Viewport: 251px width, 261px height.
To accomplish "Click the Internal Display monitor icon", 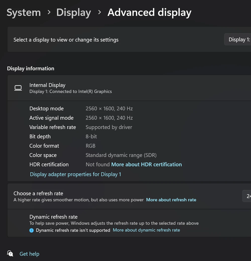I will [x=18, y=88].
